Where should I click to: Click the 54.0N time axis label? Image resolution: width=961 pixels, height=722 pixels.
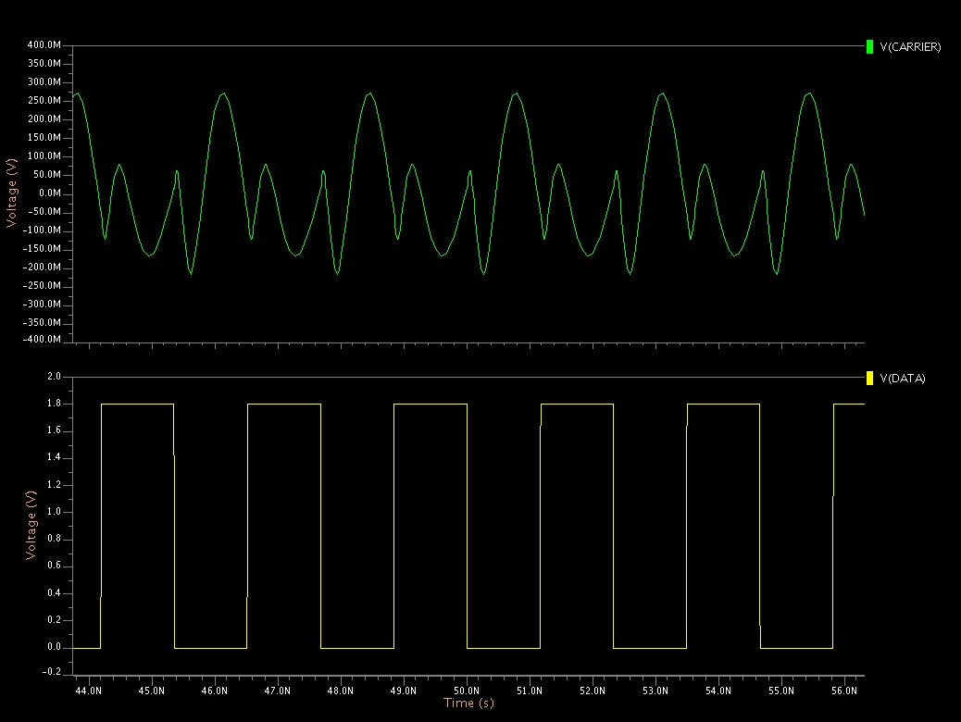[x=718, y=691]
